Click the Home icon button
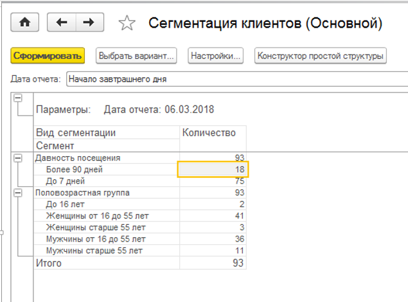The image size is (408, 302). pos(26,22)
